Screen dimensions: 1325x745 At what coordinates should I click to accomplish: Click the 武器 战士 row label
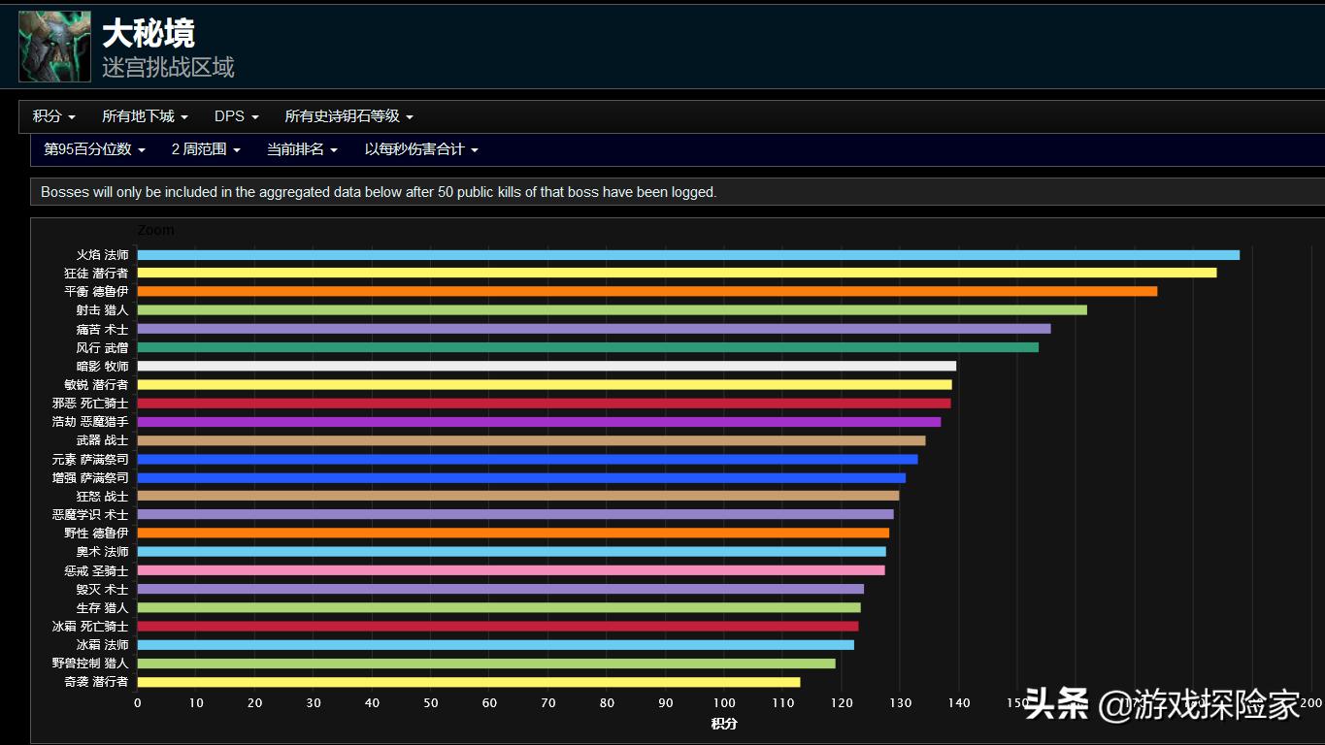103,440
